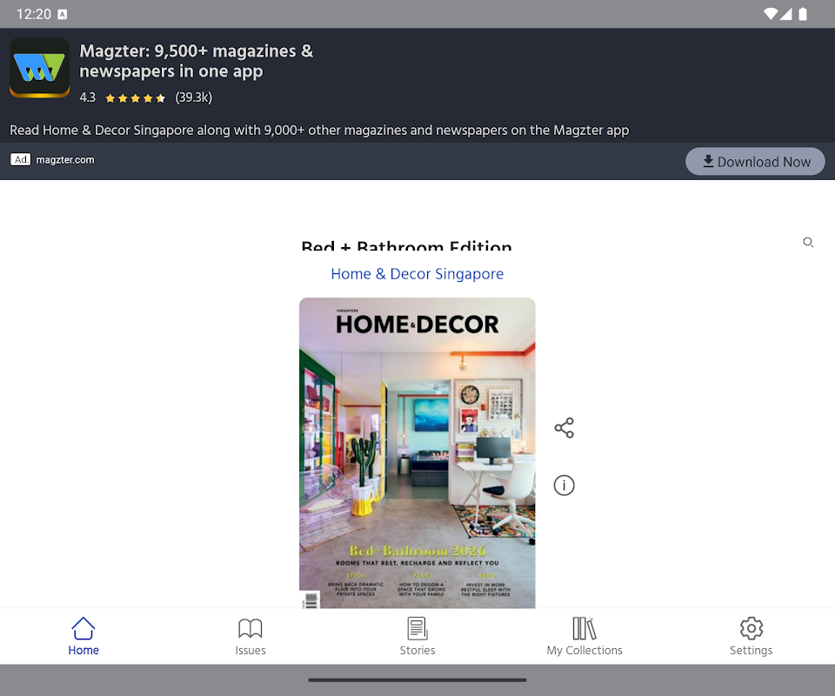Open the Issues tab
This screenshot has height=696, width=835.
click(x=250, y=636)
